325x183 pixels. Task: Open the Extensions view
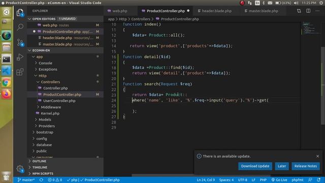[x=20, y=72]
